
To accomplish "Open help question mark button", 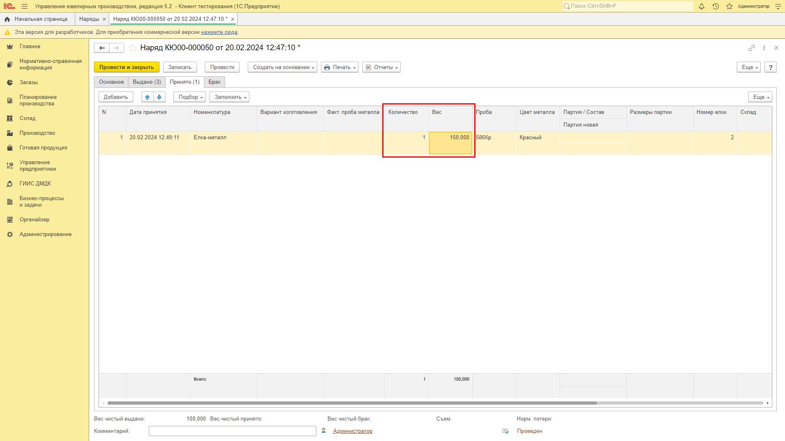I will (771, 67).
